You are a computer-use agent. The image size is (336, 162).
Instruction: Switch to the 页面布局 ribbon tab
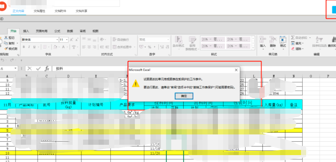(x=42, y=31)
